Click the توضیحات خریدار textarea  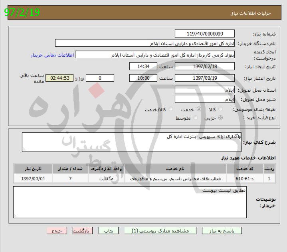[x=130, y=202]
